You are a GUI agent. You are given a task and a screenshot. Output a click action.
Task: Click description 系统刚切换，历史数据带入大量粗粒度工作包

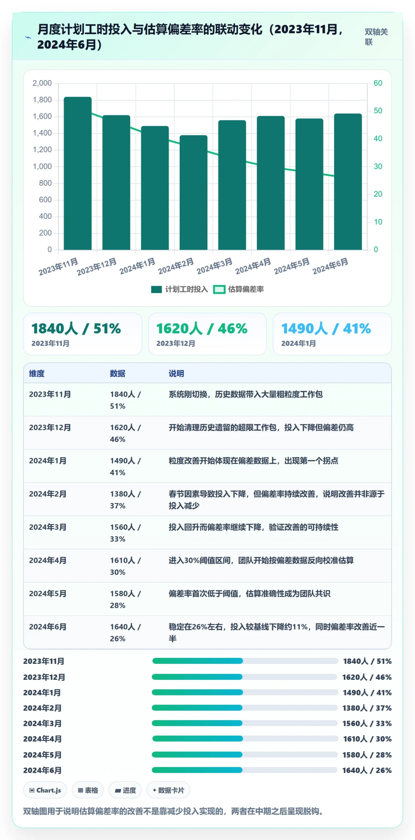pos(246,394)
